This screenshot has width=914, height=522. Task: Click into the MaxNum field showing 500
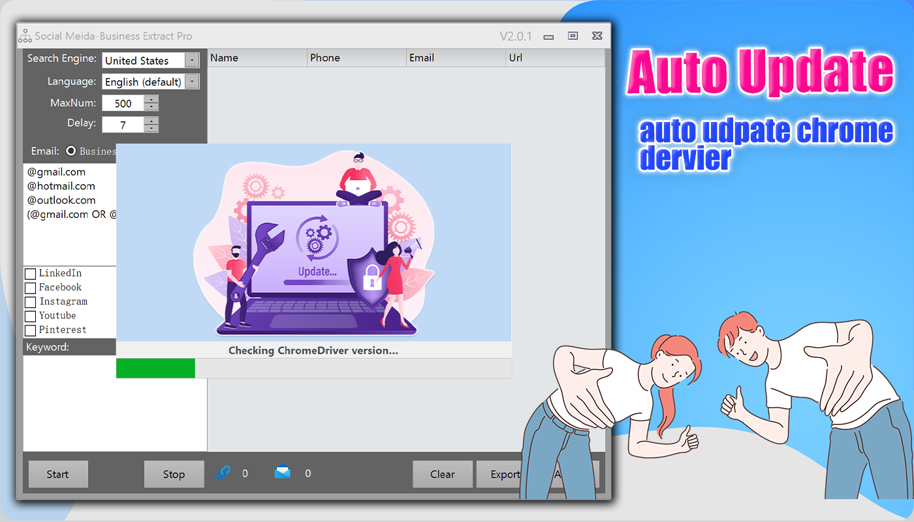(x=123, y=103)
